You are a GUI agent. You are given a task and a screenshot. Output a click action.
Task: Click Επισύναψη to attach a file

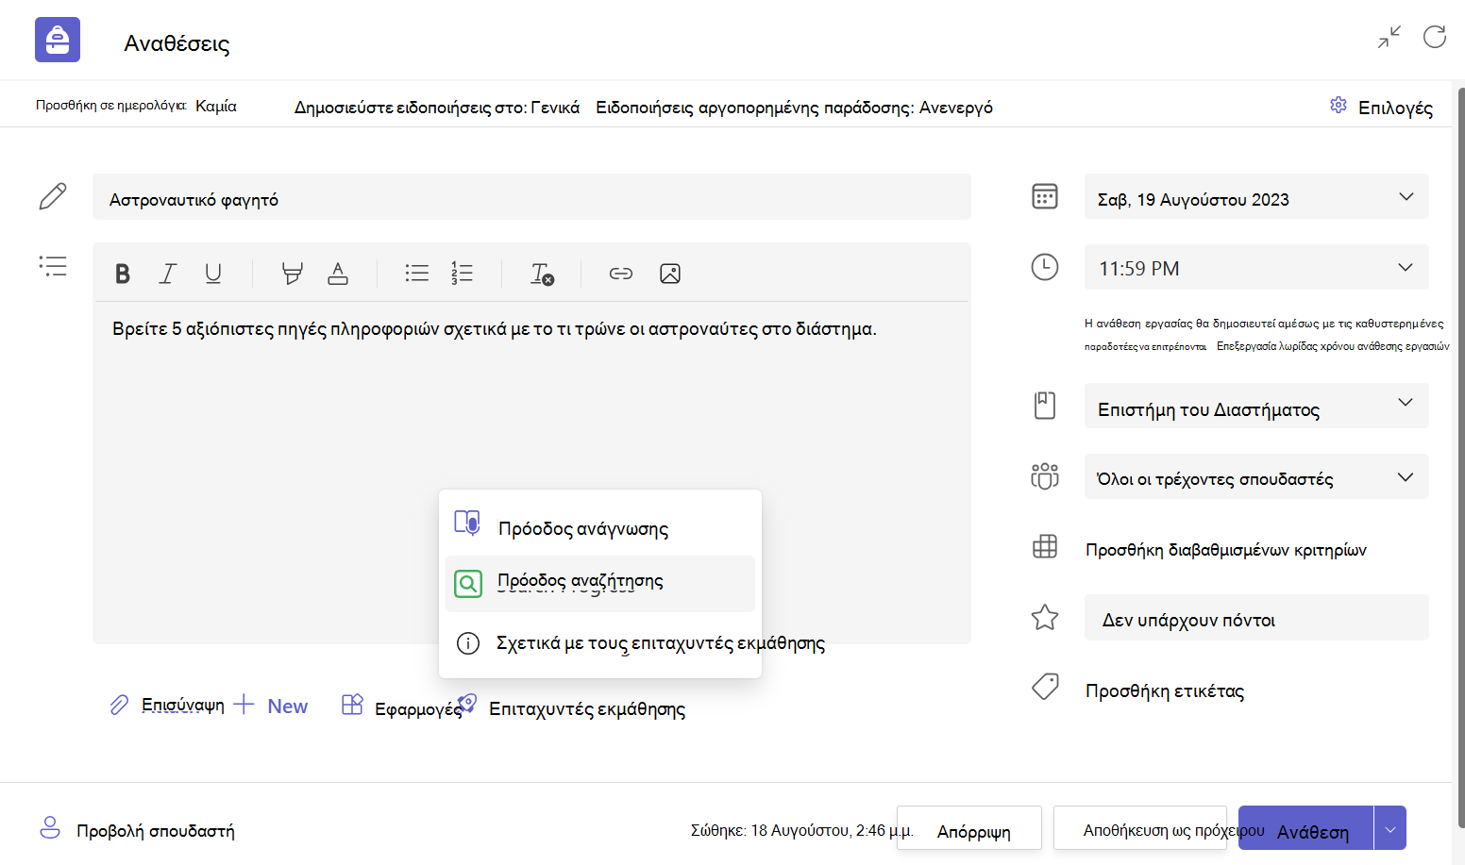(168, 705)
